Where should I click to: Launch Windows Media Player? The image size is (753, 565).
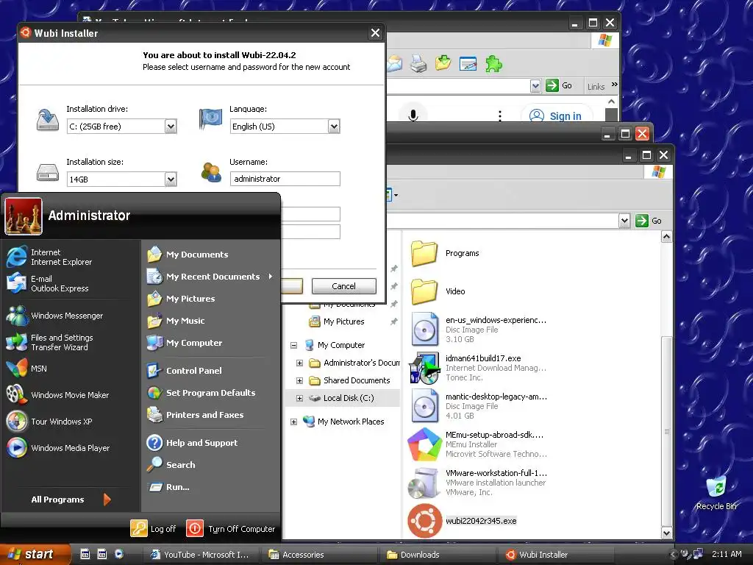[58, 448]
